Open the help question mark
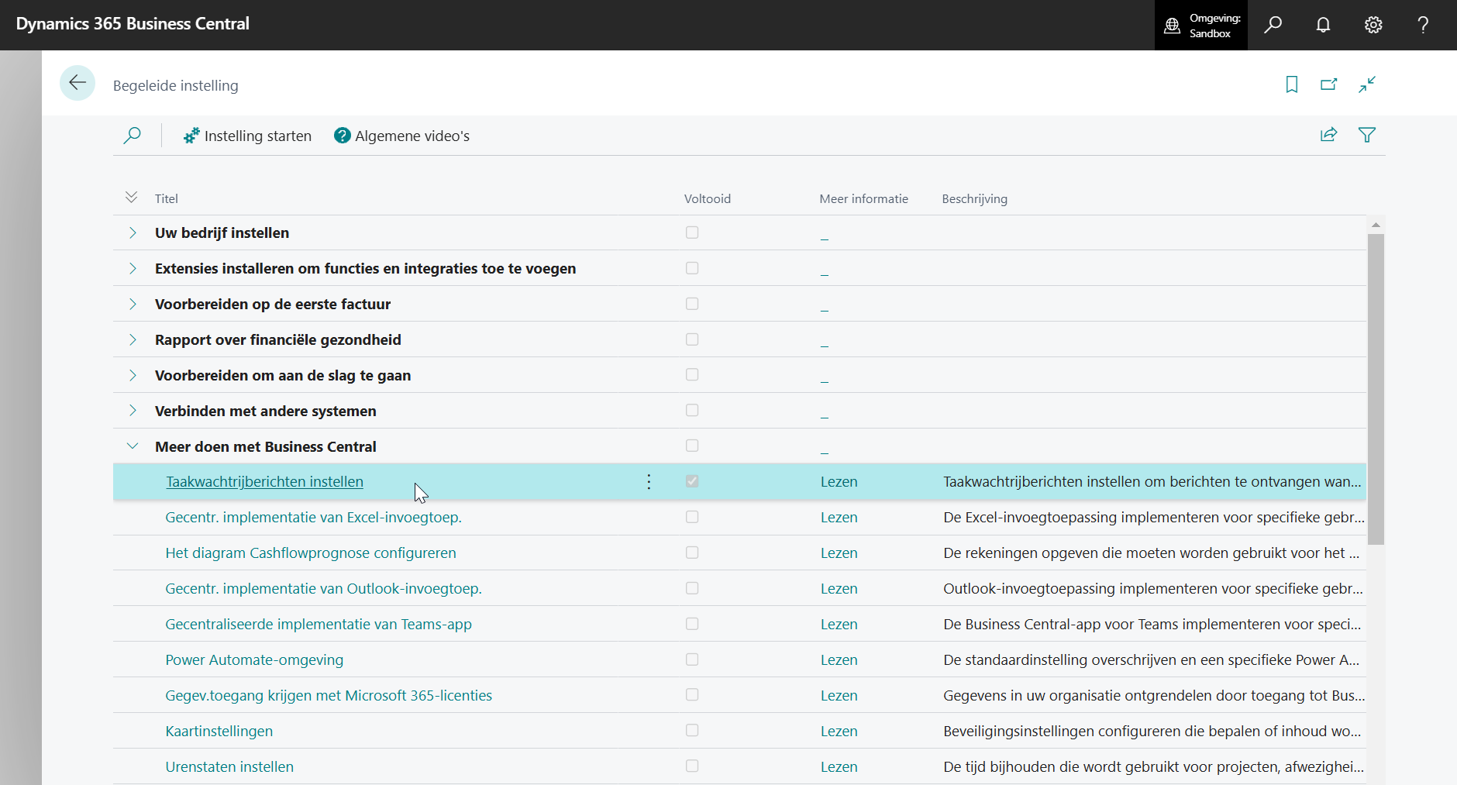1457x785 pixels. tap(1423, 25)
